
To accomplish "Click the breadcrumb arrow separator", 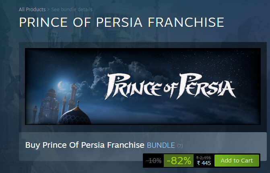I will click(49, 9).
